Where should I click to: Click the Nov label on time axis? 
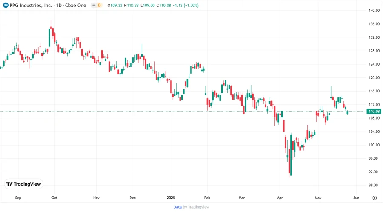pos(96,198)
